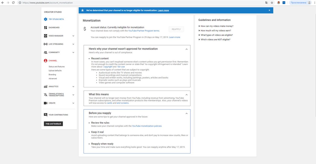Expand the Video Manager submenu chevron
The height and width of the screenshot is (164, 316).
click(x=73, y=36)
